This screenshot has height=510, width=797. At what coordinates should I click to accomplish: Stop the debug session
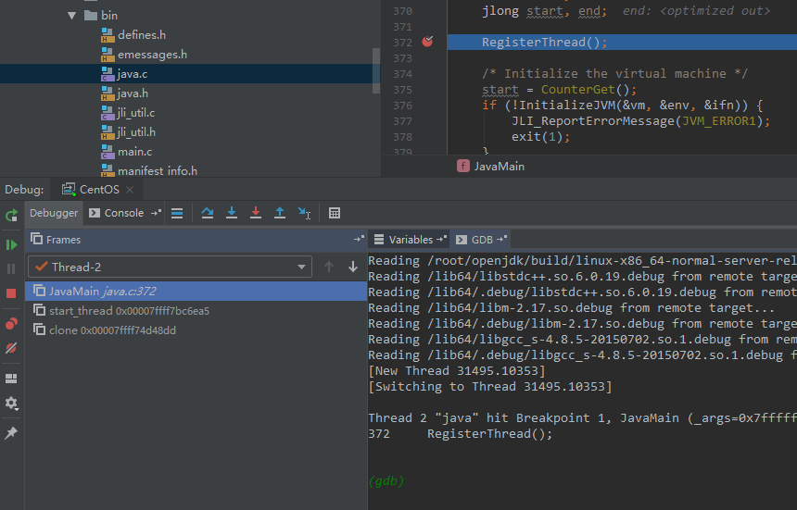(11, 293)
